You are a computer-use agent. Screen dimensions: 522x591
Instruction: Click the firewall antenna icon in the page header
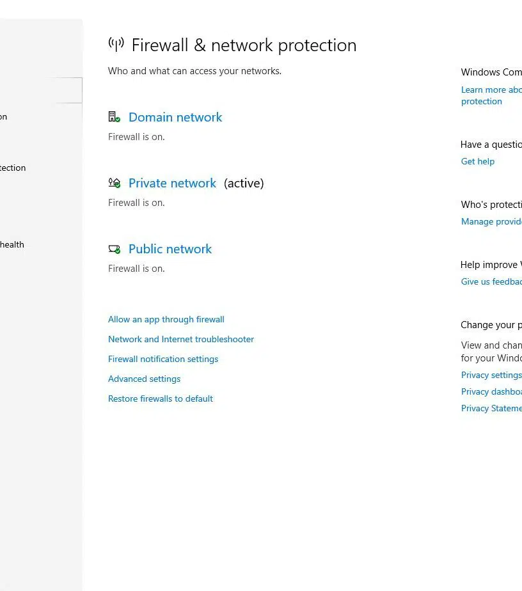(116, 45)
